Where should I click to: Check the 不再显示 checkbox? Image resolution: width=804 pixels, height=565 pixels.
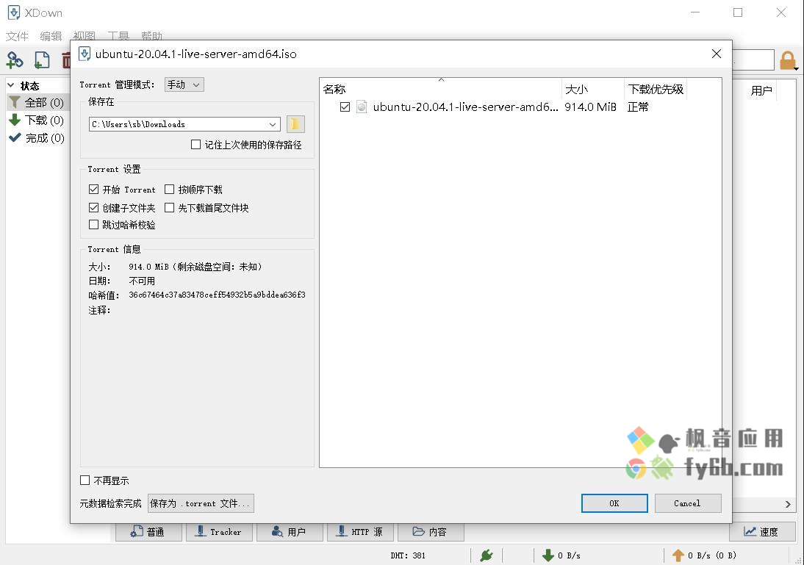85,481
